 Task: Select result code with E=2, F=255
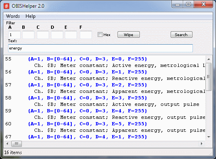coord(88,85)
